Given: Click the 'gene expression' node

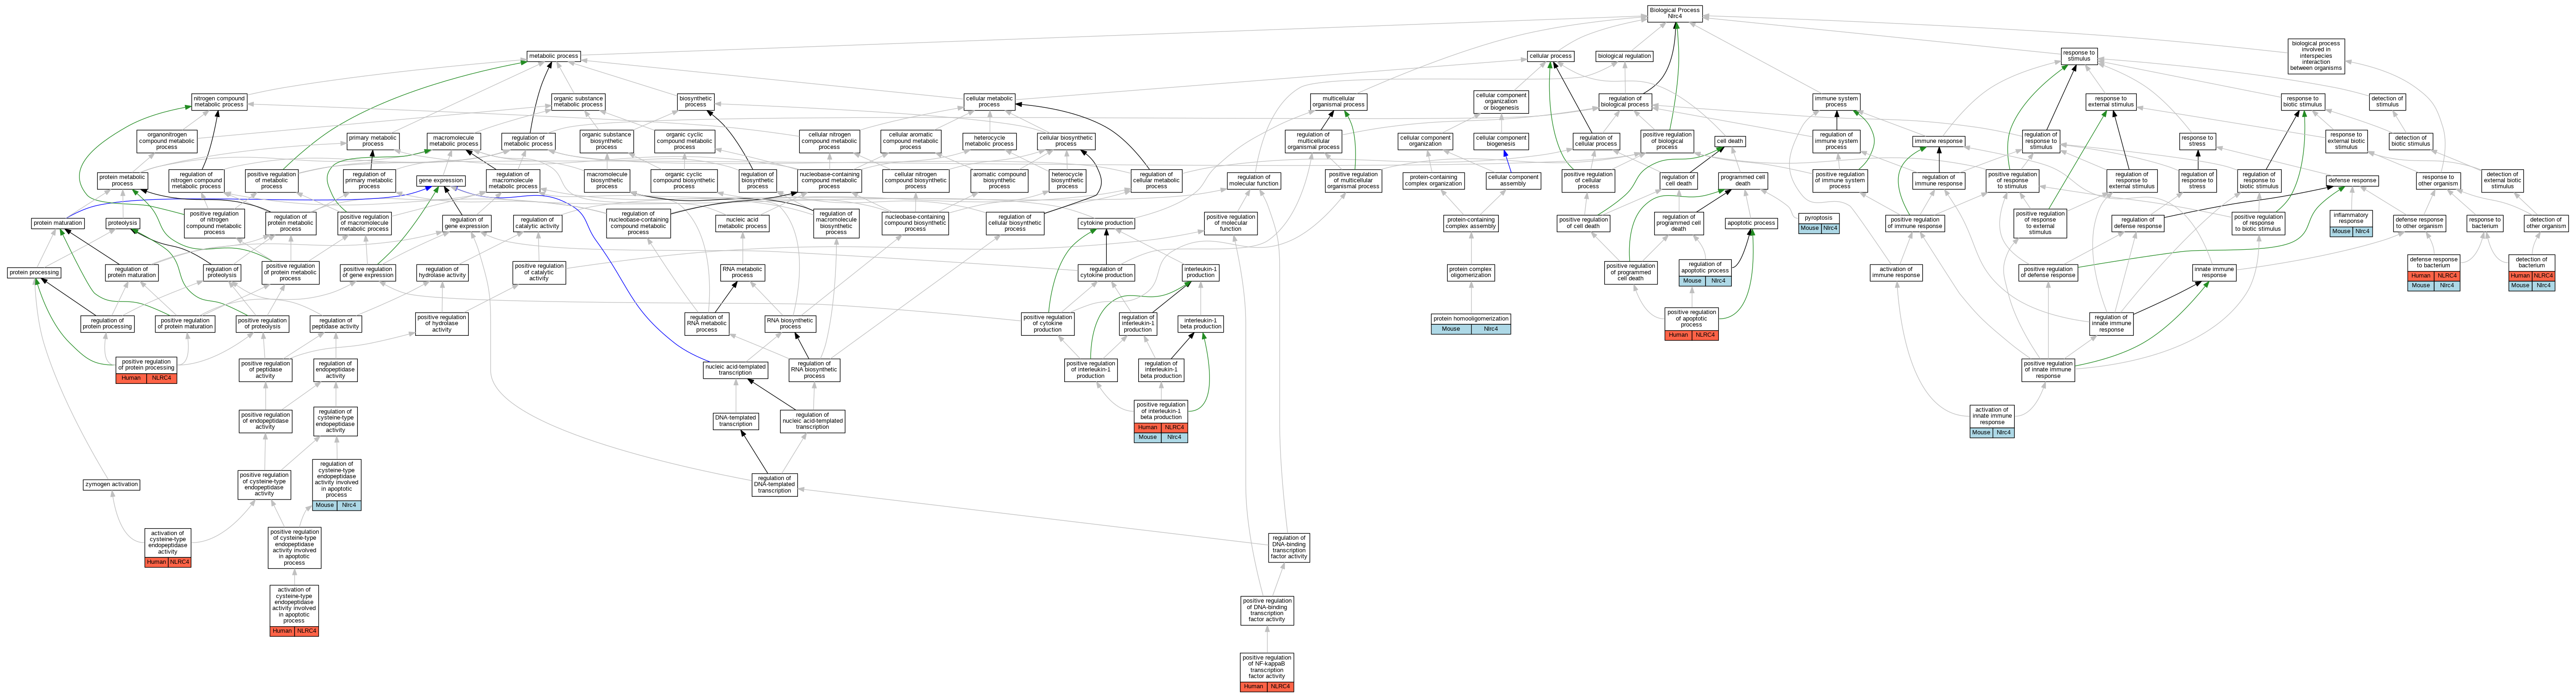Looking at the screenshot, I should (441, 180).
